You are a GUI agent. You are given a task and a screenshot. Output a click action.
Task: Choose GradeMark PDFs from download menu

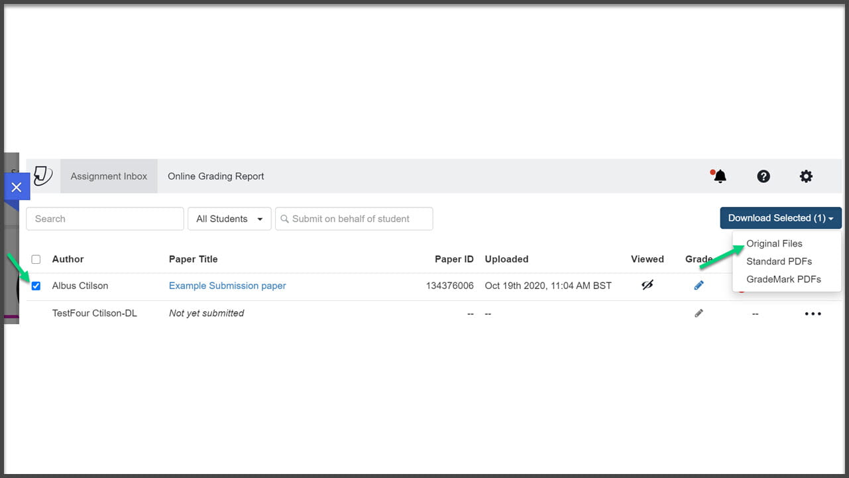[x=783, y=279]
